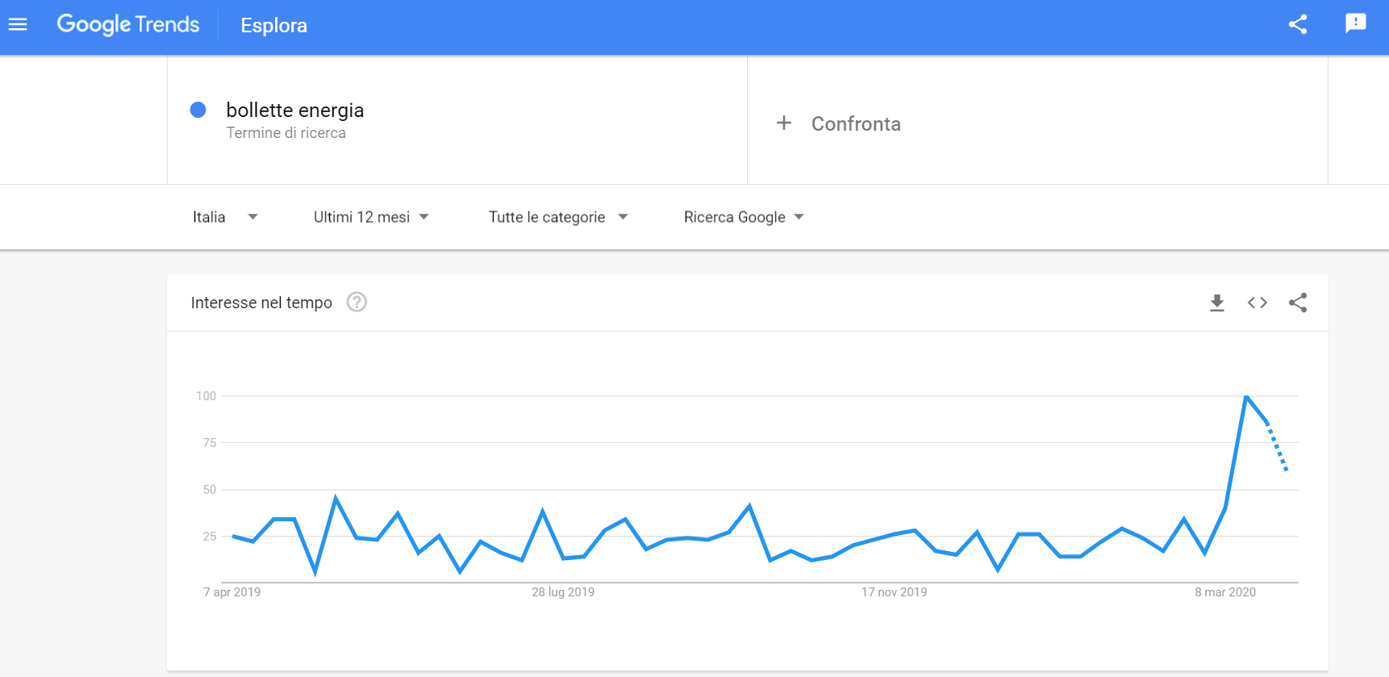Click the Esplora page title
Viewport: 1389px width, 677px height.
273,26
